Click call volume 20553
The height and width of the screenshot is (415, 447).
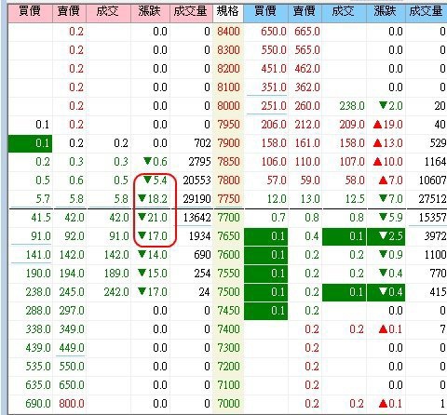(x=196, y=181)
